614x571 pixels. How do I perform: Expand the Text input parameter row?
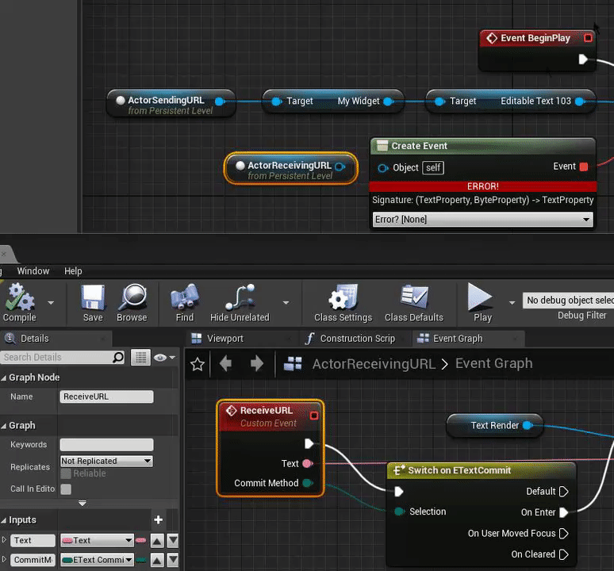4,540
